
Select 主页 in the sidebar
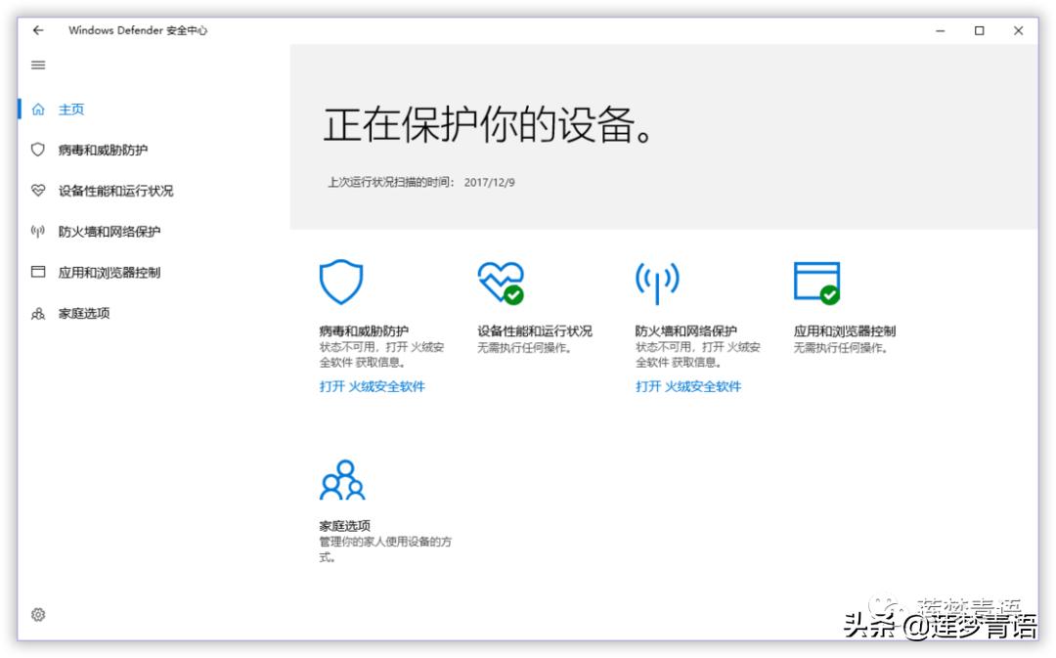[71, 110]
